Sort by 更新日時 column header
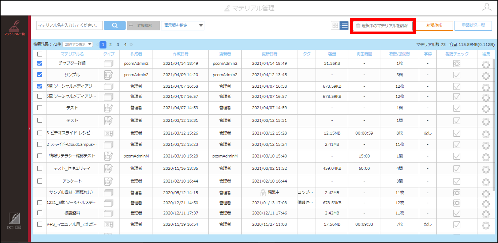Viewport: 498px width, 243px height. point(269,54)
